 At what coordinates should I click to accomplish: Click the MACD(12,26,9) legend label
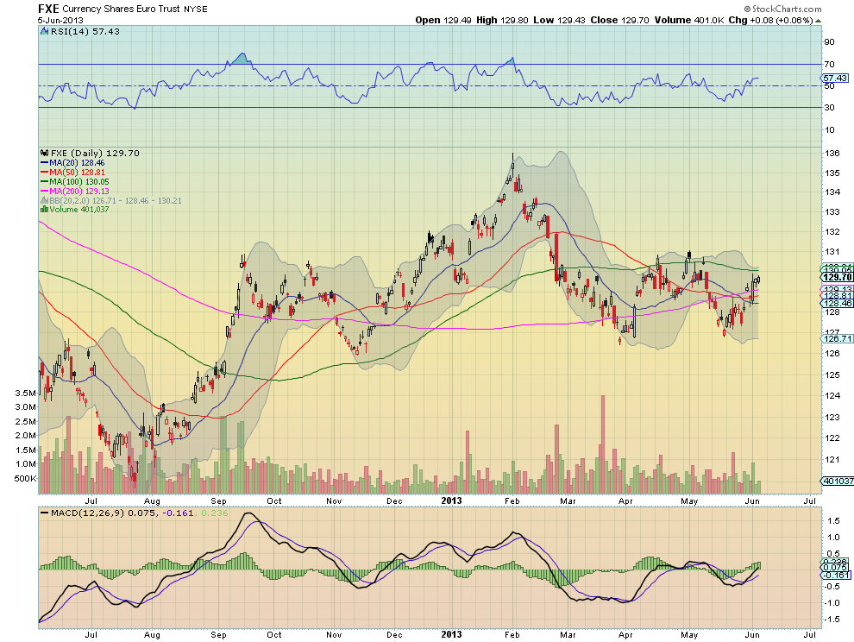click(88, 513)
